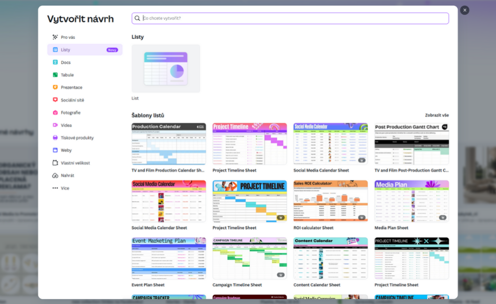Click the Více three-dots icon
The height and width of the screenshot is (304, 496).
(x=55, y=188)
